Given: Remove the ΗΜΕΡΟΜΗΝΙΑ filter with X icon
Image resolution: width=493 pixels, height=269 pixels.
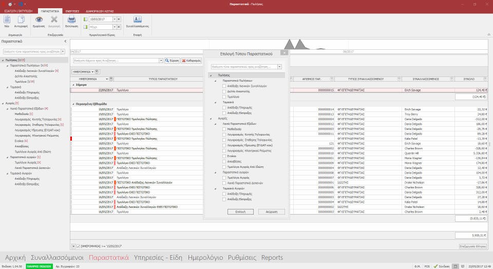Looking at the screenshot, I should [x=73, y=246].
